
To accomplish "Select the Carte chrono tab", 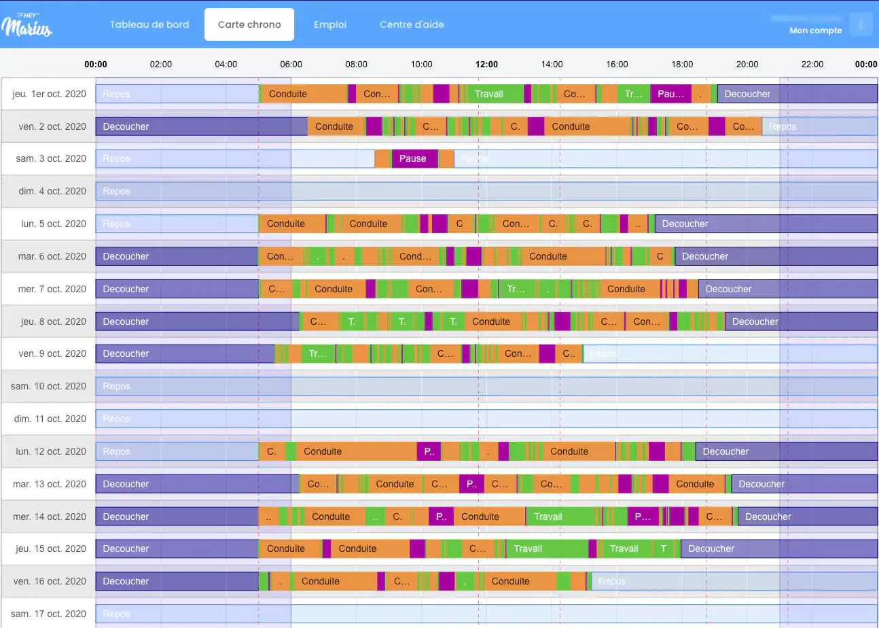I will pyautogui.click(x=249, y=24).
